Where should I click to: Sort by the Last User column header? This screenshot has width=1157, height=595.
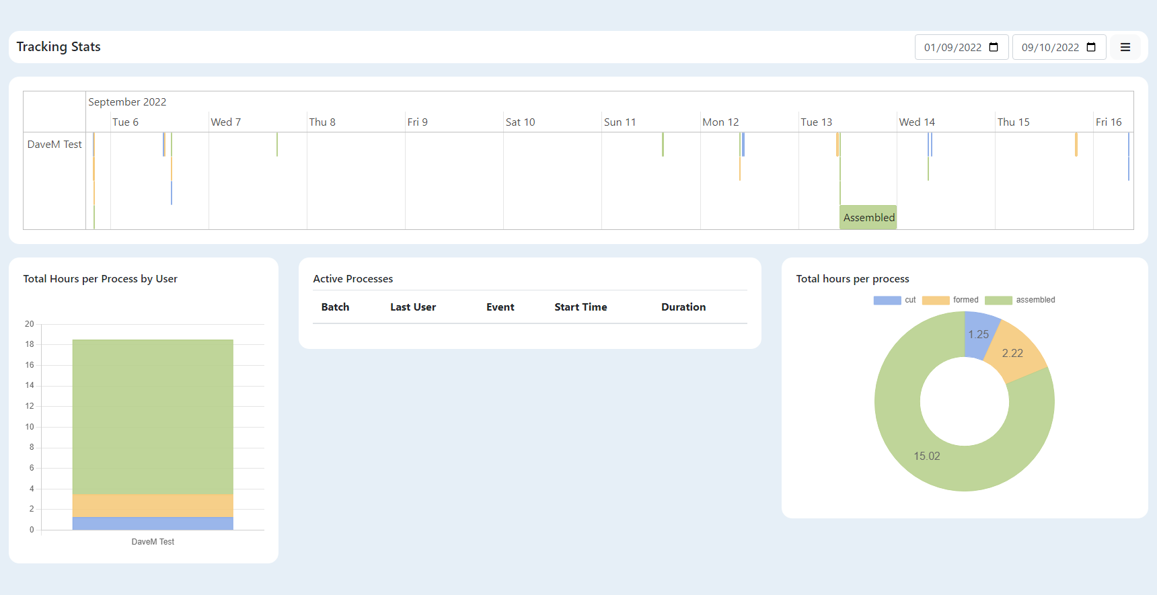413,307
